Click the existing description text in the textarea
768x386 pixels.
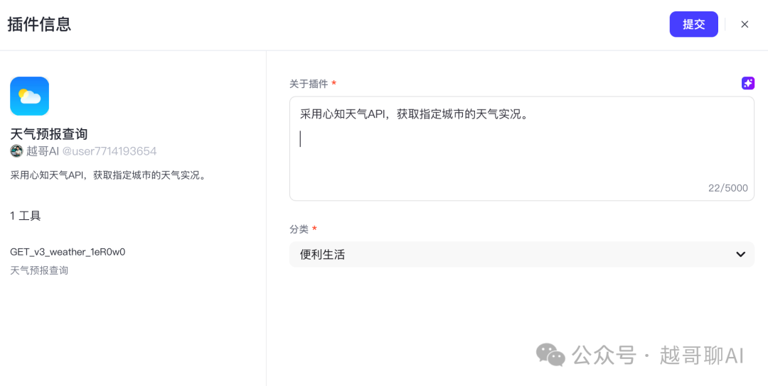(415, 115)
